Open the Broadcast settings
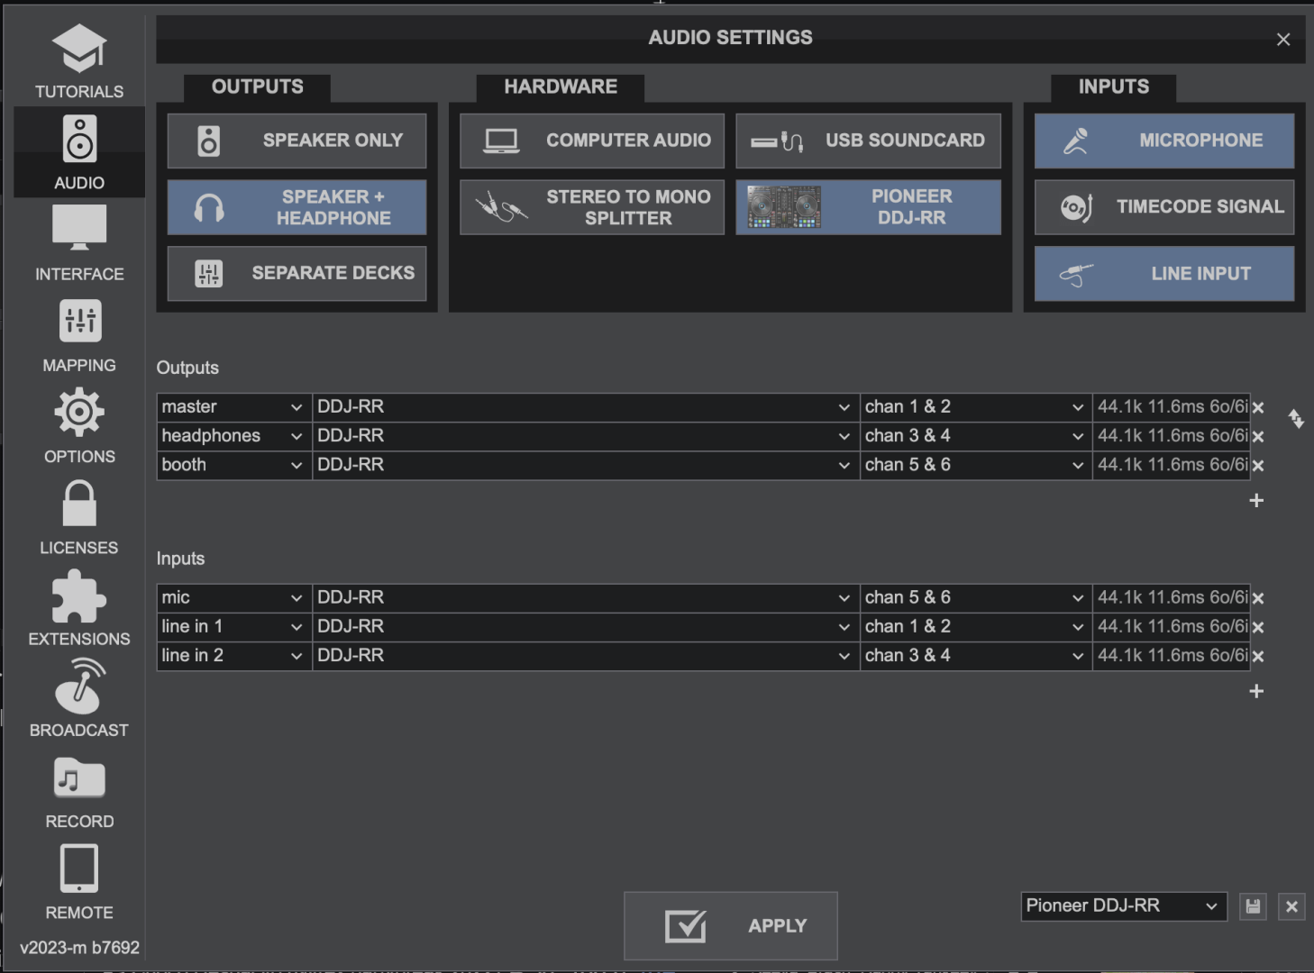The height and width of the screenshot is (973, 1314). coord(79,699)
